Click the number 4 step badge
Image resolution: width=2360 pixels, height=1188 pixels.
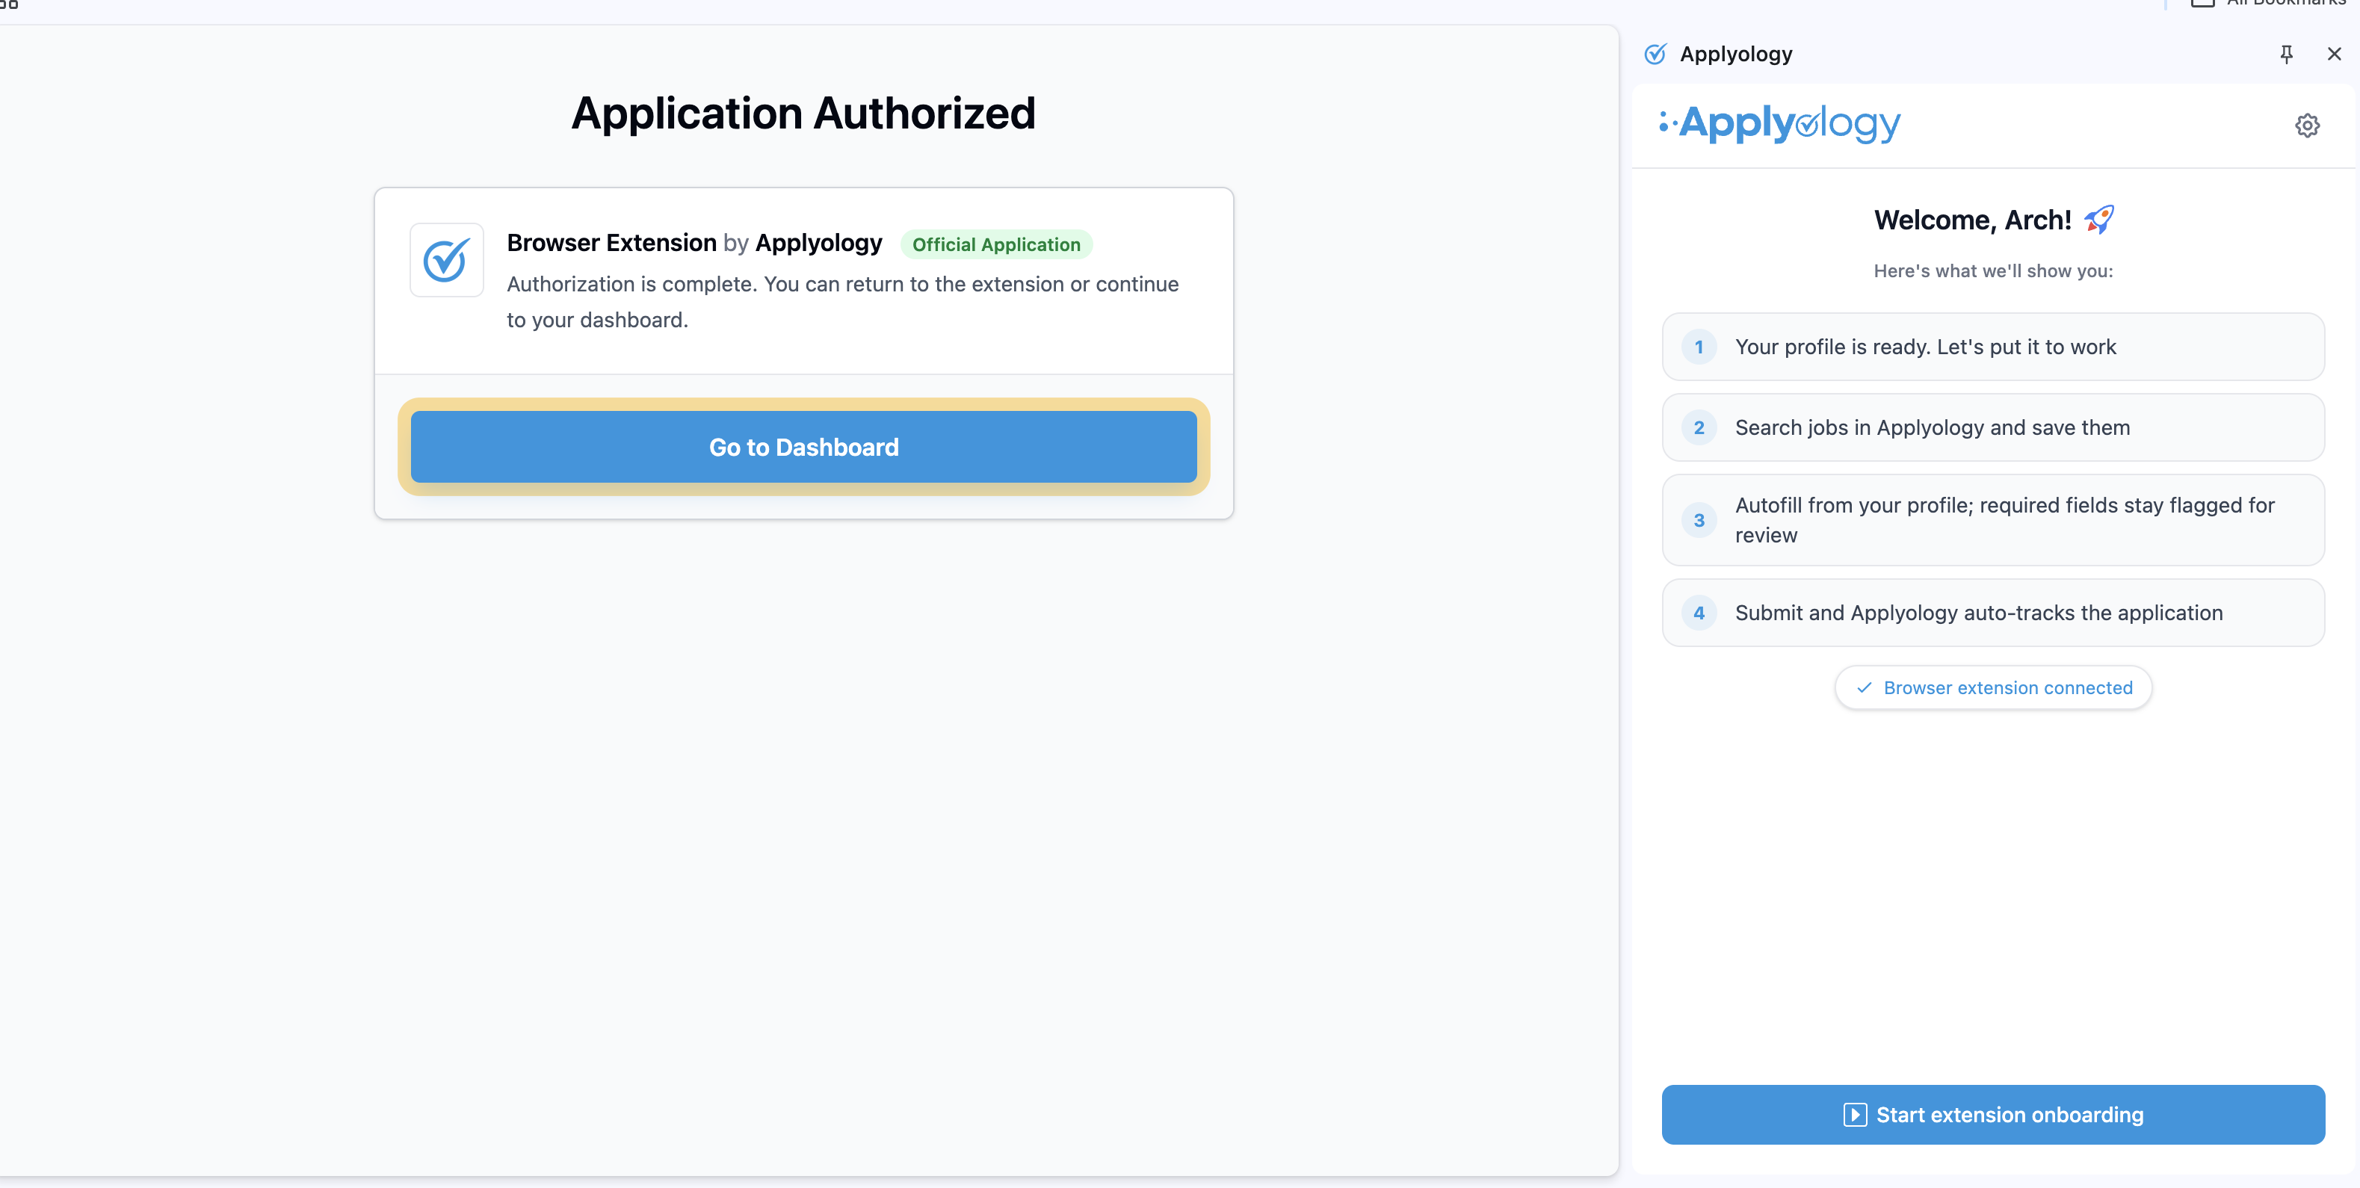1699,613
